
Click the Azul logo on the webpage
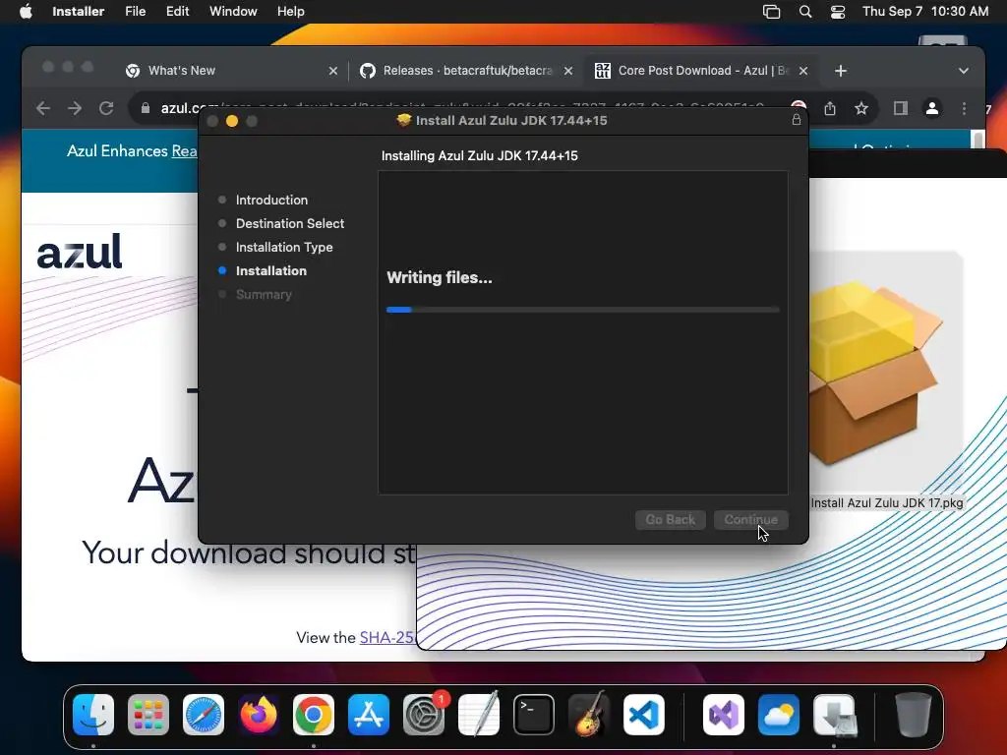[x=79, y=251]
